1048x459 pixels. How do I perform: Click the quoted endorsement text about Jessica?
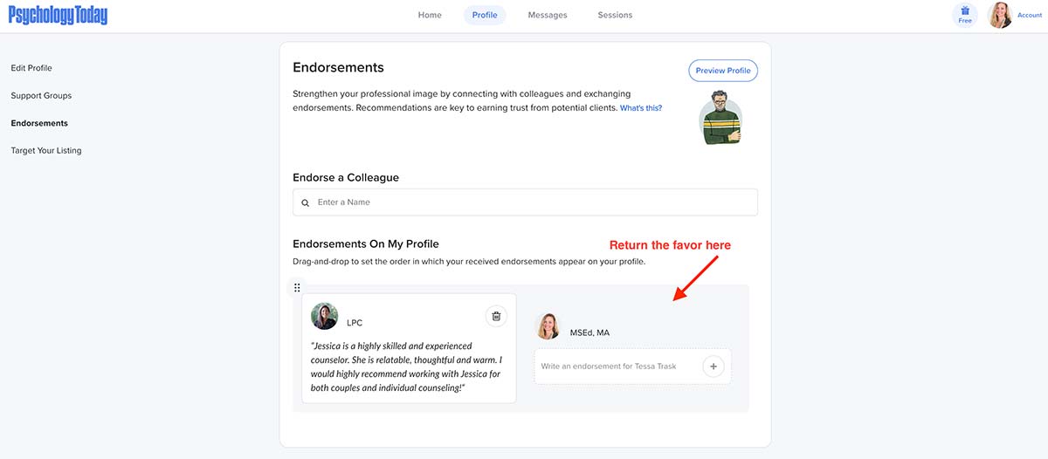[407, 367]
